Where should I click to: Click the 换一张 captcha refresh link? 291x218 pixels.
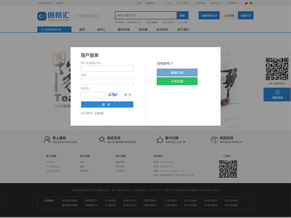pos(128,95)
